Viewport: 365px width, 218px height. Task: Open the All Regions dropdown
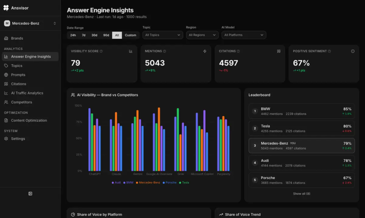tap(202, 35)
